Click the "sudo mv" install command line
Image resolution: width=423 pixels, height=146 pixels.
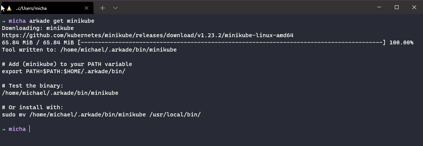(x=101, y=115)
